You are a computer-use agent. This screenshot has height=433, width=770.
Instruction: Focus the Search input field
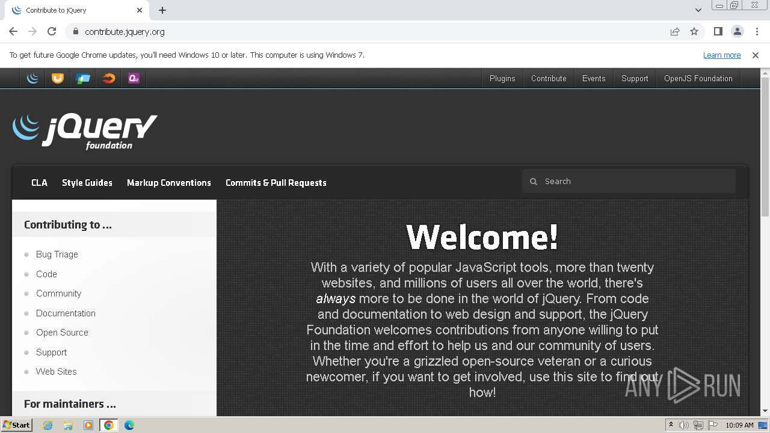coord(629,182)
